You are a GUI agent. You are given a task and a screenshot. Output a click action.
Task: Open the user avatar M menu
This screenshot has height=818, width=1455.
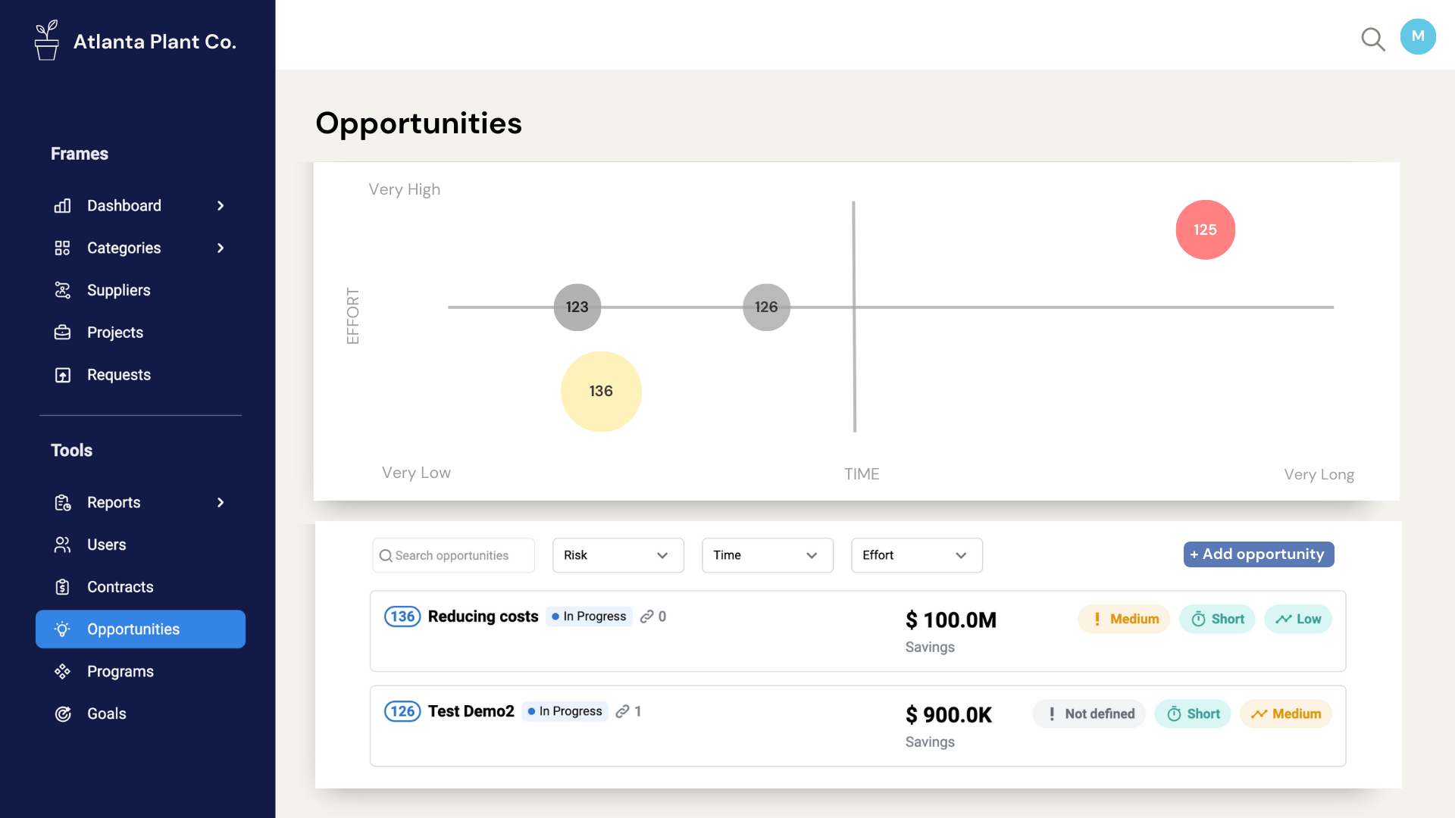click(x=1418, y=36)
